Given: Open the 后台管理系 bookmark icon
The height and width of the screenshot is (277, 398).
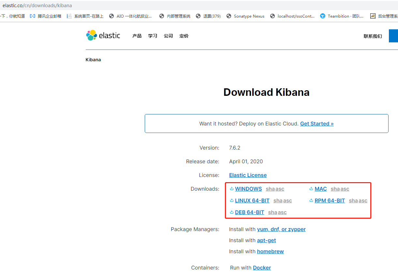Looking at the screenshot, I should tap(373, 16).
